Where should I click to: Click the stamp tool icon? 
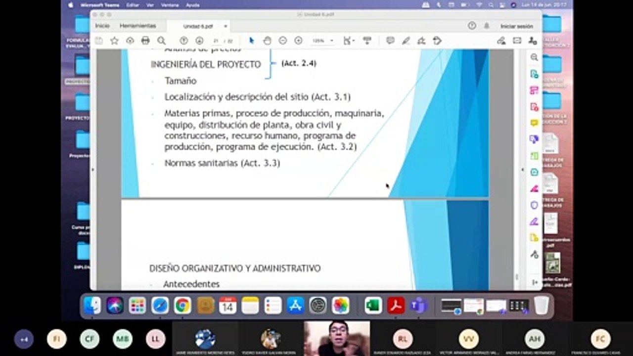click(437, 41)
